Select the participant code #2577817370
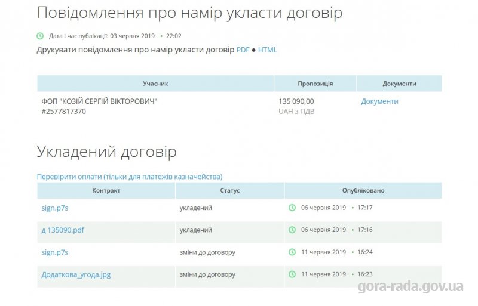The height and width of the screenshot is (306, 478). point(64,112)
